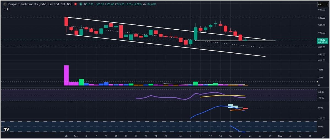Select the grey horizontal support rectangle
Screen dimensions: 330x139
tap(235, 40)
